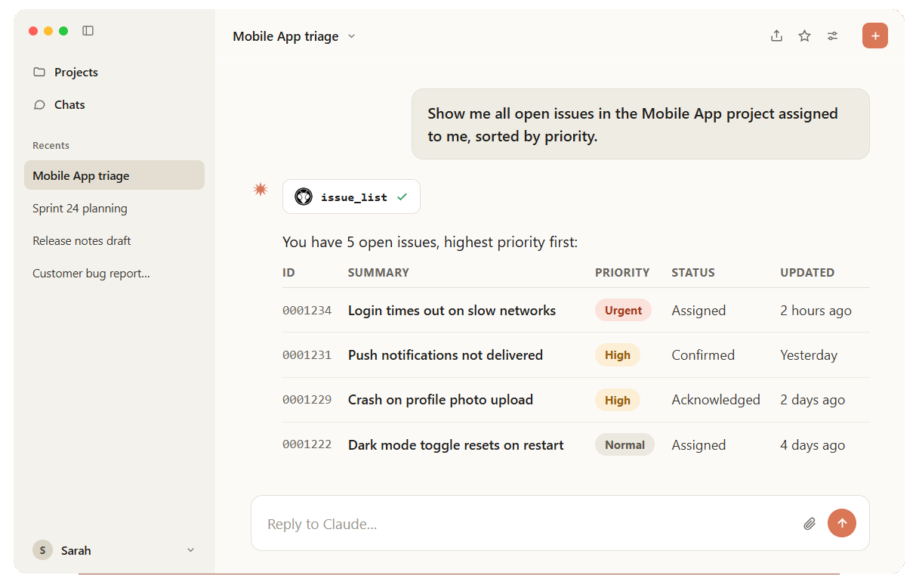Click issue ID 0001222
The height and width of the screenshot is (585, 919).
coord(307,444)
